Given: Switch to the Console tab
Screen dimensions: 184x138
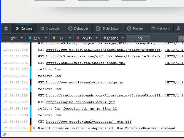Looking at the screenshot, I should pos(24,28).
